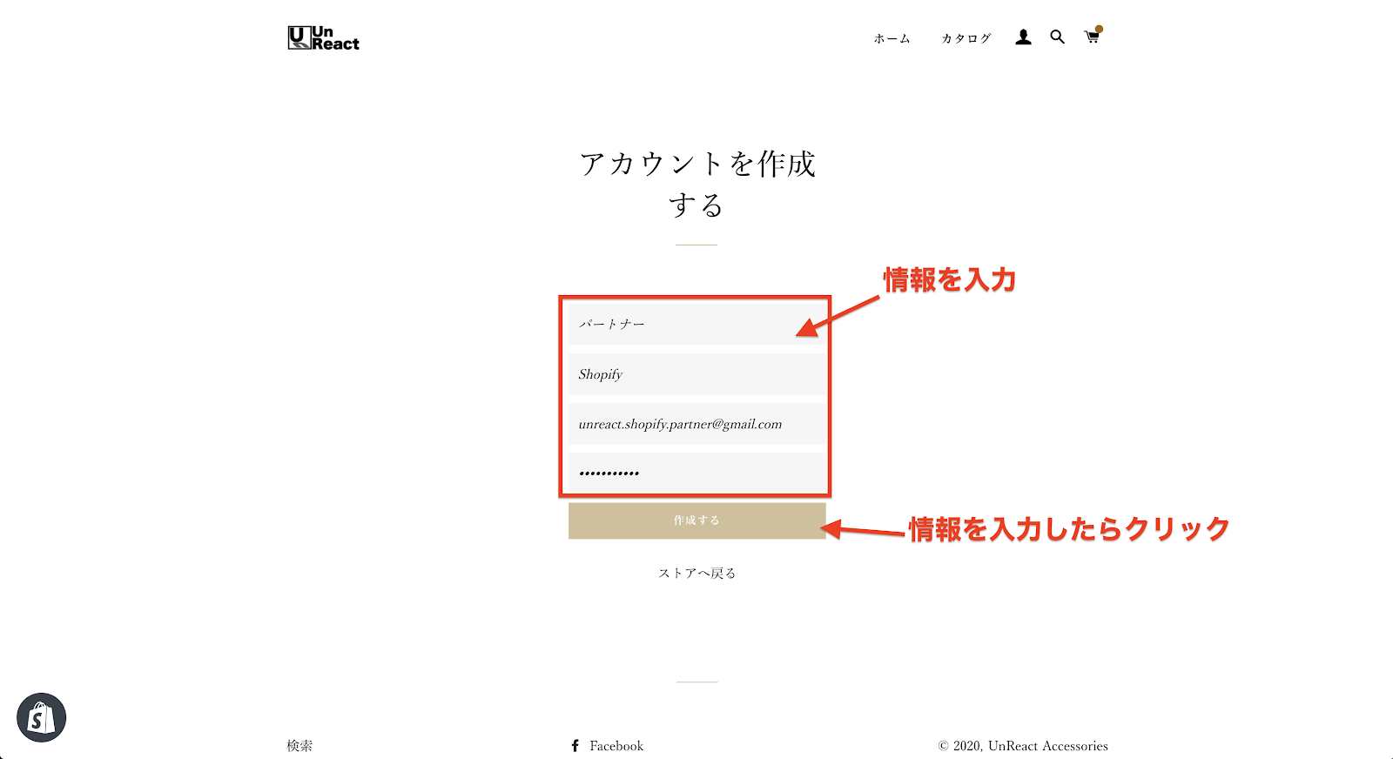Open the カタログ menu item

tap(966, 38)
